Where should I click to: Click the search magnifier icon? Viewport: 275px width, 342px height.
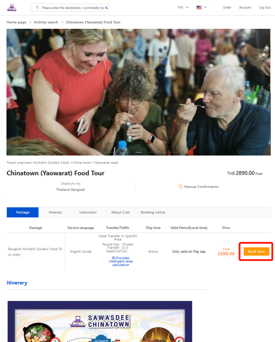coord(107,8)
